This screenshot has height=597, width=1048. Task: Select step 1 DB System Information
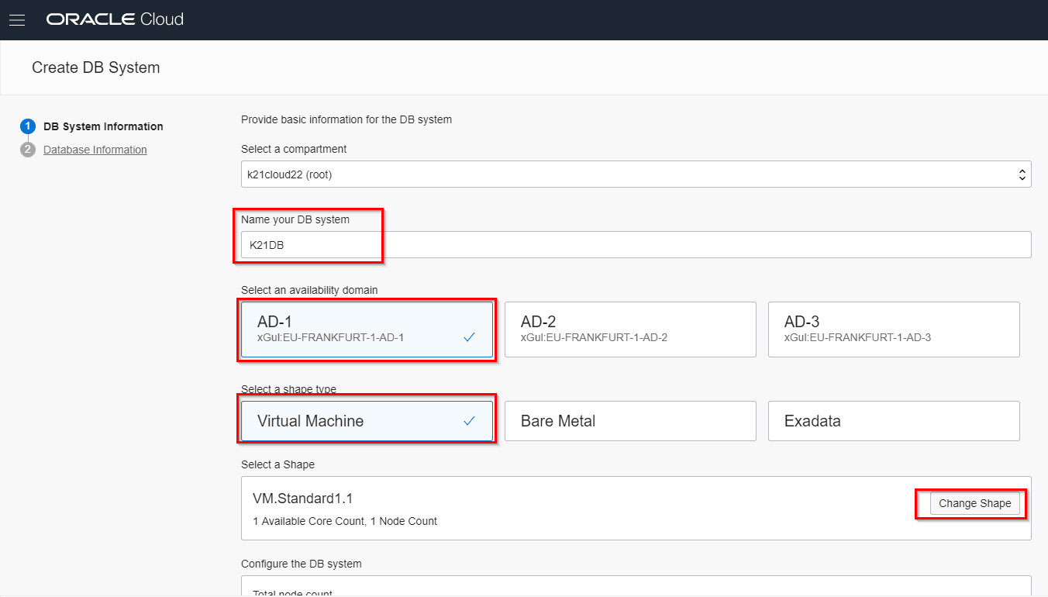(103, 126)
